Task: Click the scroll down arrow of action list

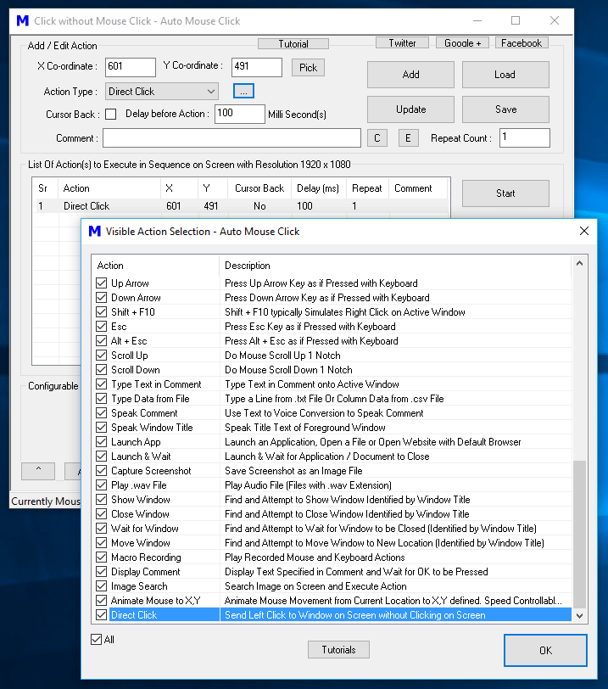Action: pyautogui.click(x=579, y=616)
